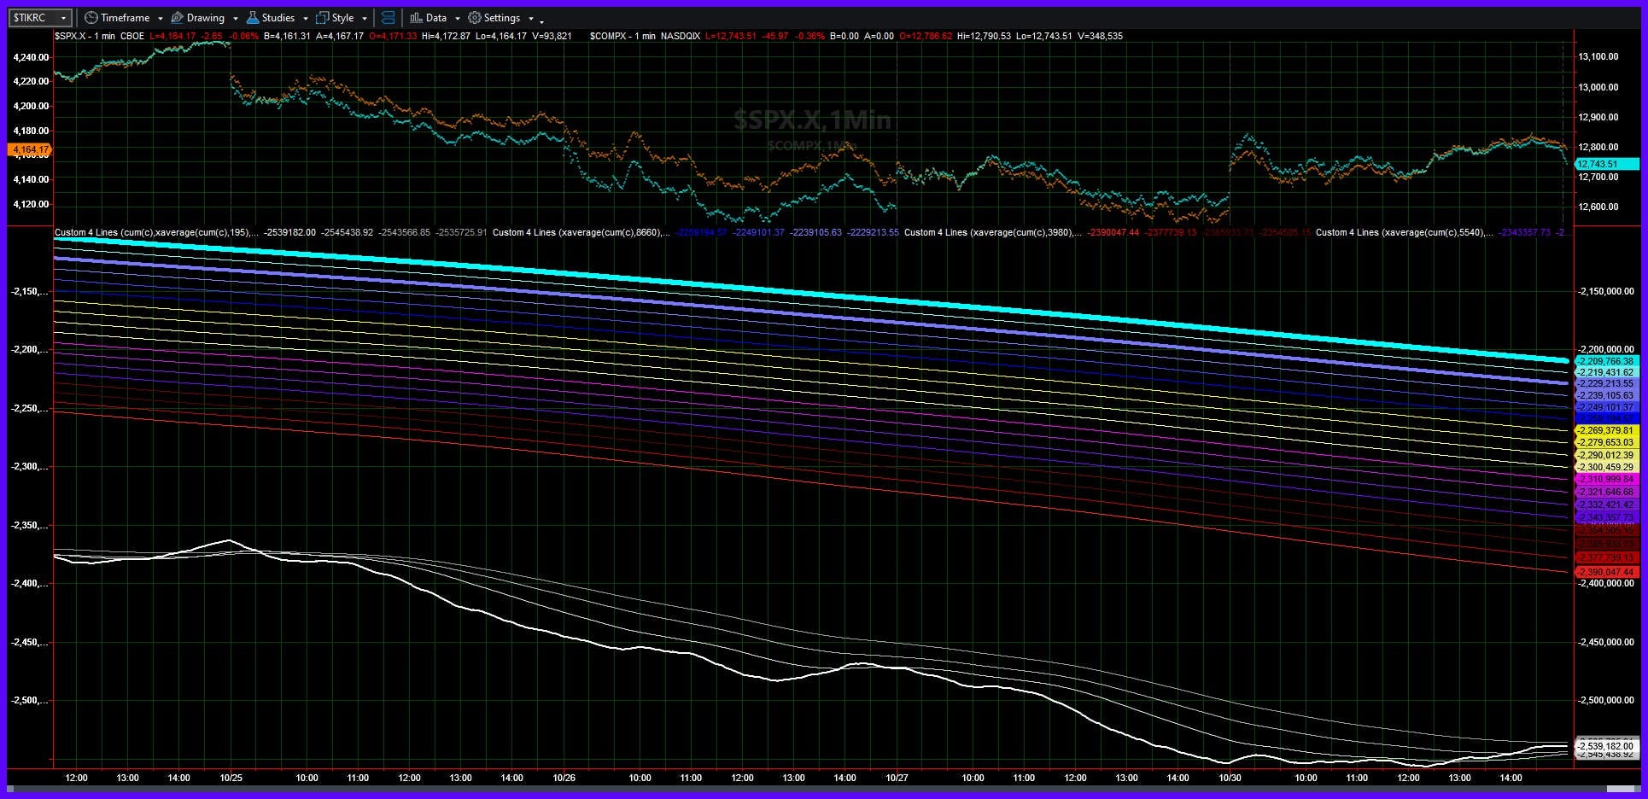The height and width of the screenshot is (799, 1648).
Task: Click the 10/25 date marker on time axis
Action: [231, 778]
